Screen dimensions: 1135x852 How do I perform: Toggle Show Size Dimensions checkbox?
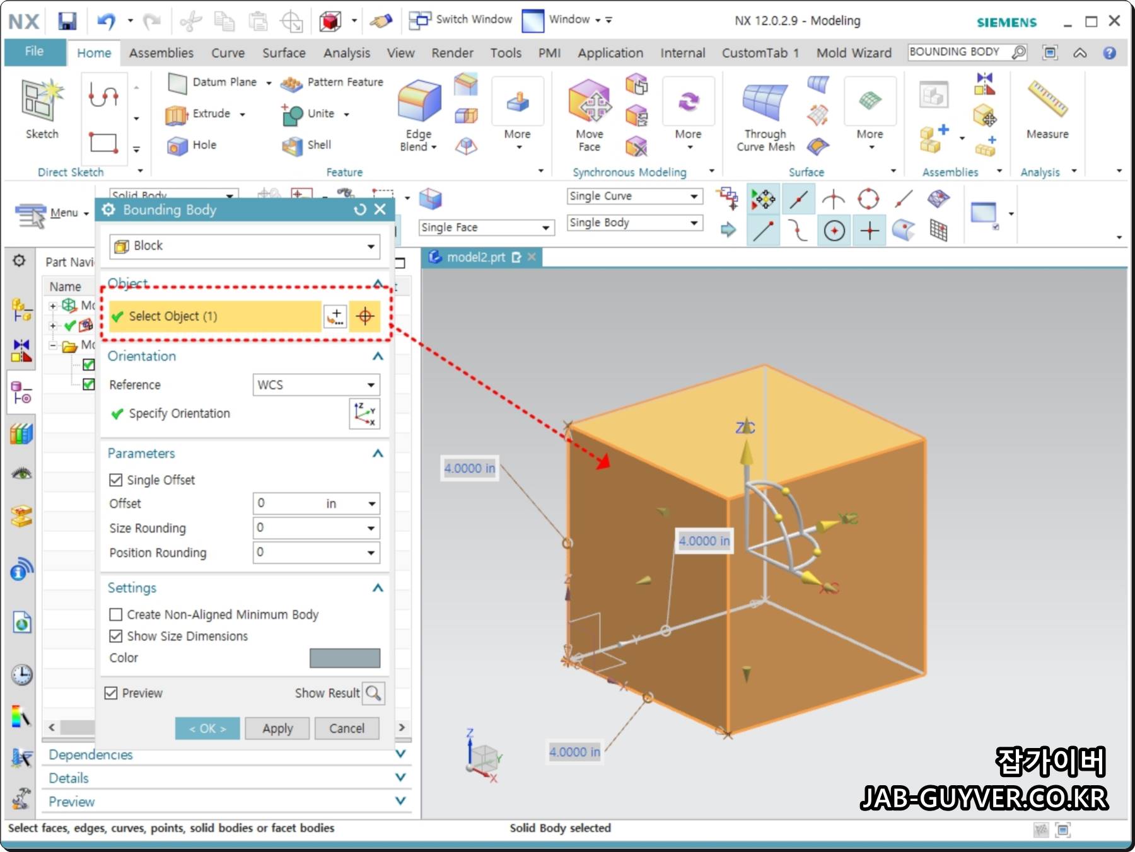click(x=115, y=636)
